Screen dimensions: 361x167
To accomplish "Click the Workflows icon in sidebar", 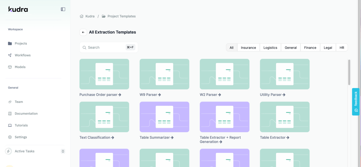I will pos(10,55).
